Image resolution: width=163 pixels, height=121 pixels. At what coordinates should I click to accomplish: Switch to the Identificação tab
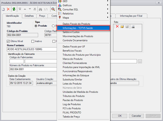click(x=12, y=16)
